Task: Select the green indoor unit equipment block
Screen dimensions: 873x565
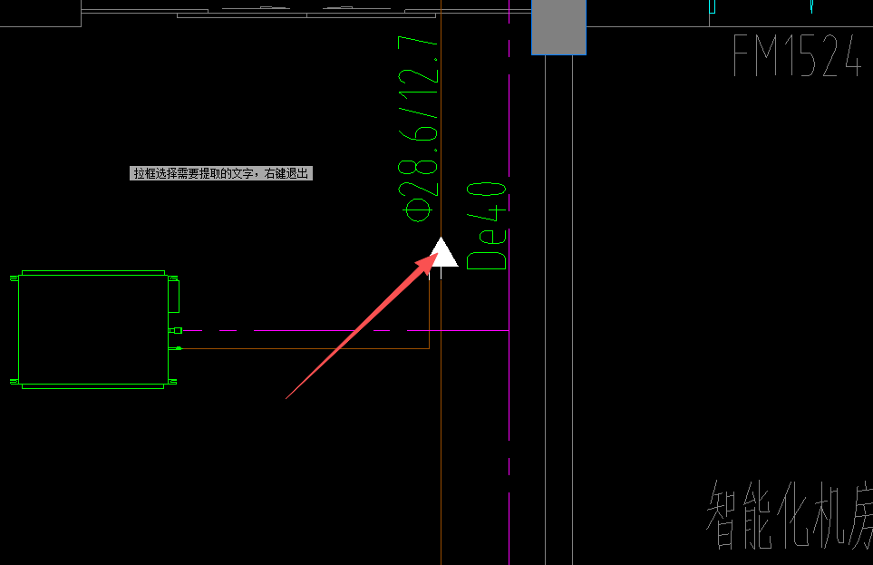Action: pos(94,329)
